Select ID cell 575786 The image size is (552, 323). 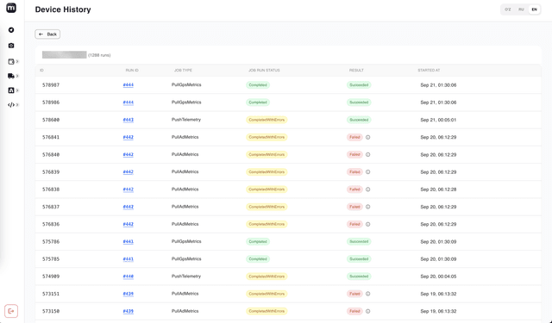51,241
